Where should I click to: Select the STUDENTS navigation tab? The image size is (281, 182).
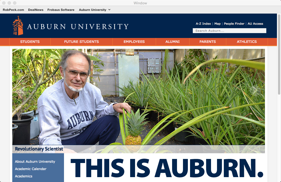coord(30,42)
